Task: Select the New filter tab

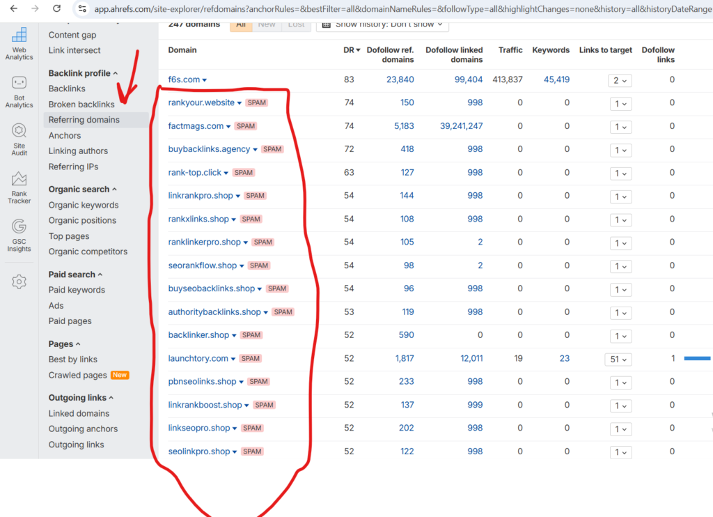Action: coord(267,25)
